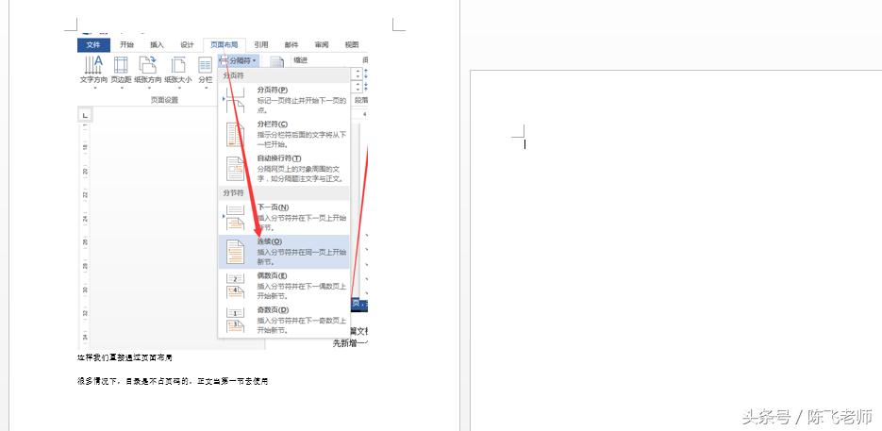The image size is (882, 431).
Task: Click the upper indent spinner
Action: click(x=358, y=74)
